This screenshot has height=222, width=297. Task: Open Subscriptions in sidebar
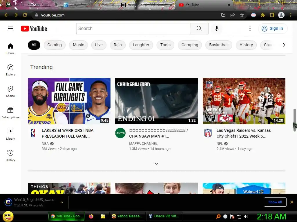pos(10,113)
